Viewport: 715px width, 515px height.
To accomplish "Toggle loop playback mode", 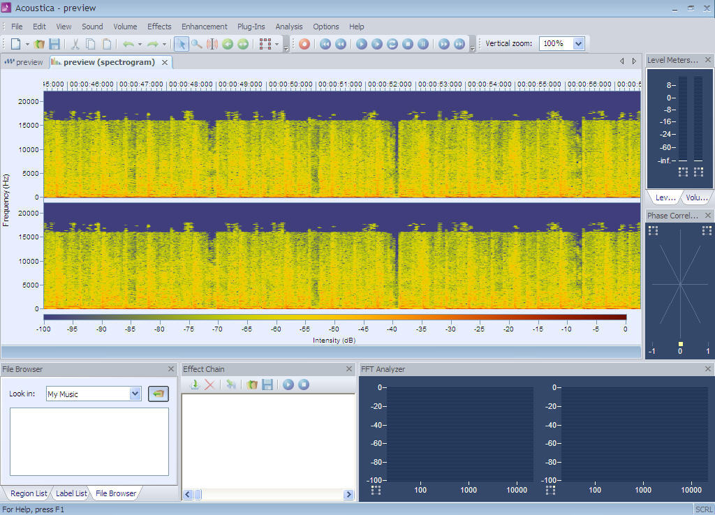I will (x=392, y=44).
